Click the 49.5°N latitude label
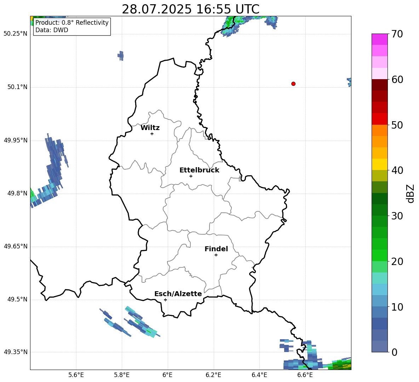The image size is (419, 382). click(x=17, y=300)
